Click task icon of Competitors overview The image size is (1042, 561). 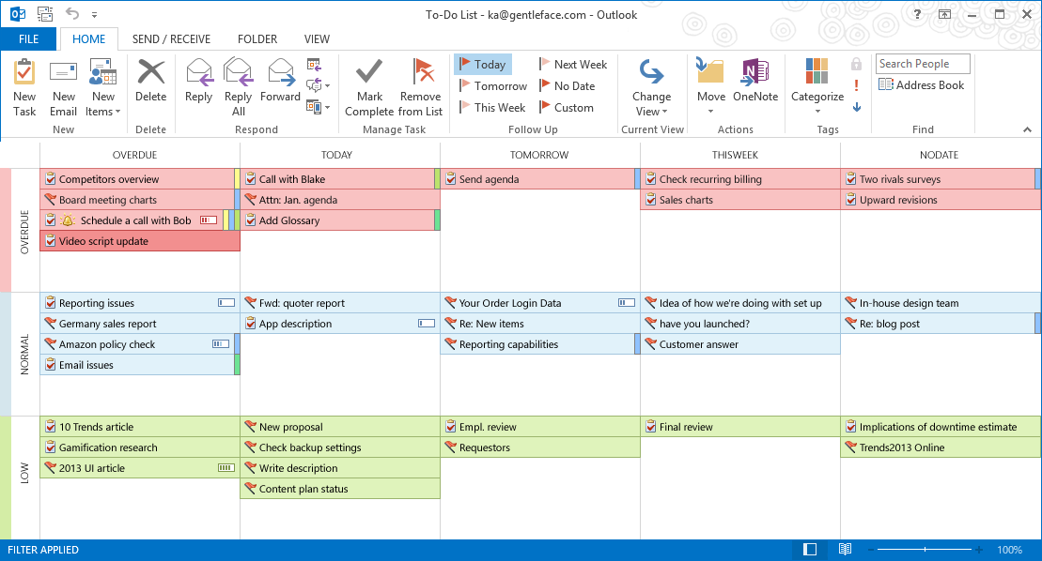(x=51, y=179)
